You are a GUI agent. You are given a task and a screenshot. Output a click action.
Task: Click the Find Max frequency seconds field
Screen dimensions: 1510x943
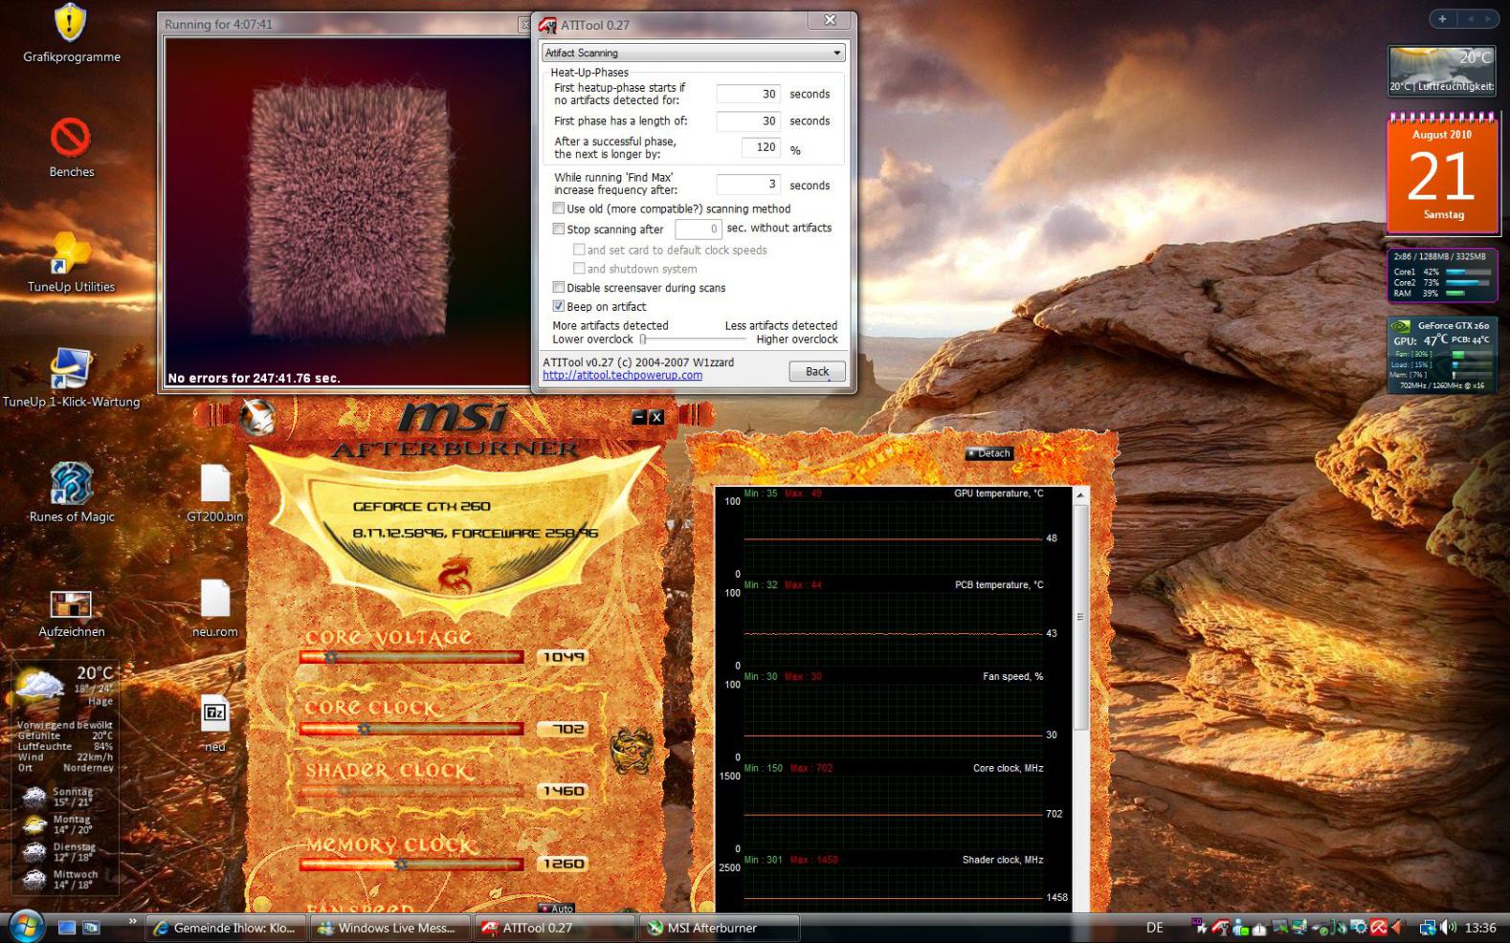click(x=748, y=185)
